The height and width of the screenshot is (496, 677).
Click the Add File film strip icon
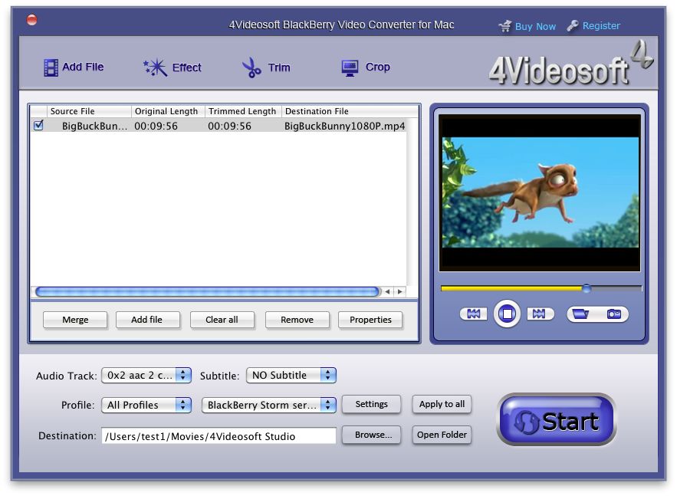[x=51, y=67]
